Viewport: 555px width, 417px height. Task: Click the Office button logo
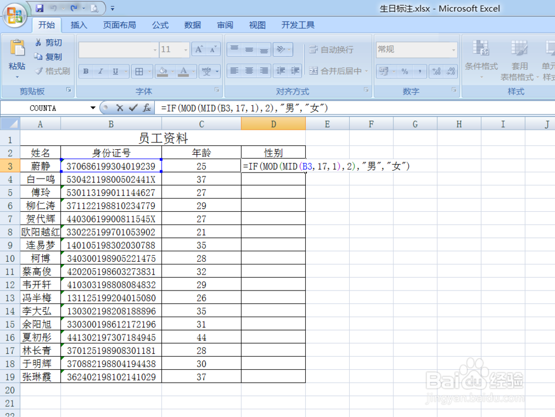click(14, 15)
